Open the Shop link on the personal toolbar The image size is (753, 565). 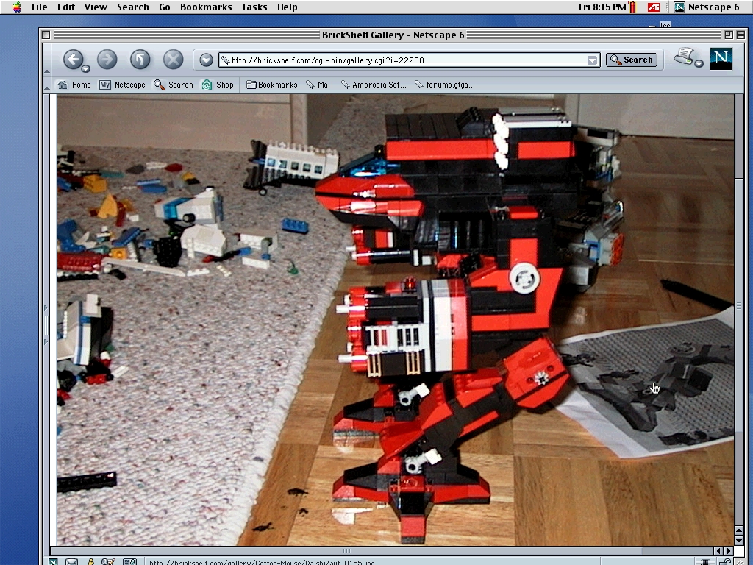pos(218,85)
